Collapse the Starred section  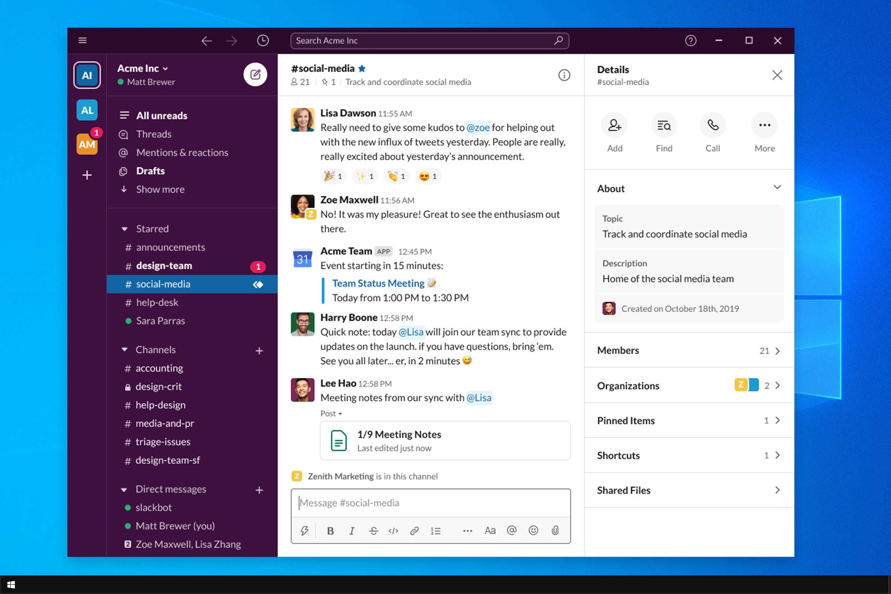(x=124, y=229)
